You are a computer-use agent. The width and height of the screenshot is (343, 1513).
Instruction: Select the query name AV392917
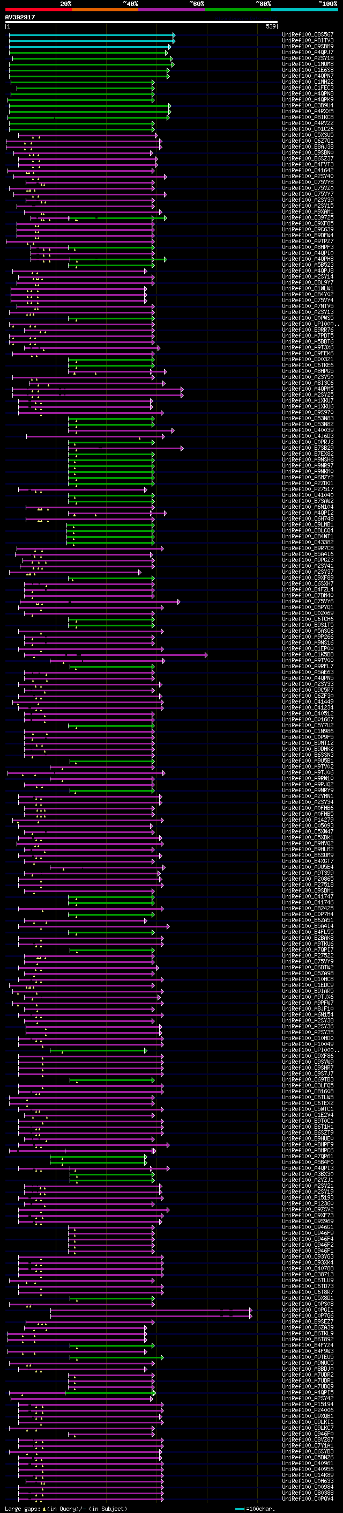click(x=20, y=17)
